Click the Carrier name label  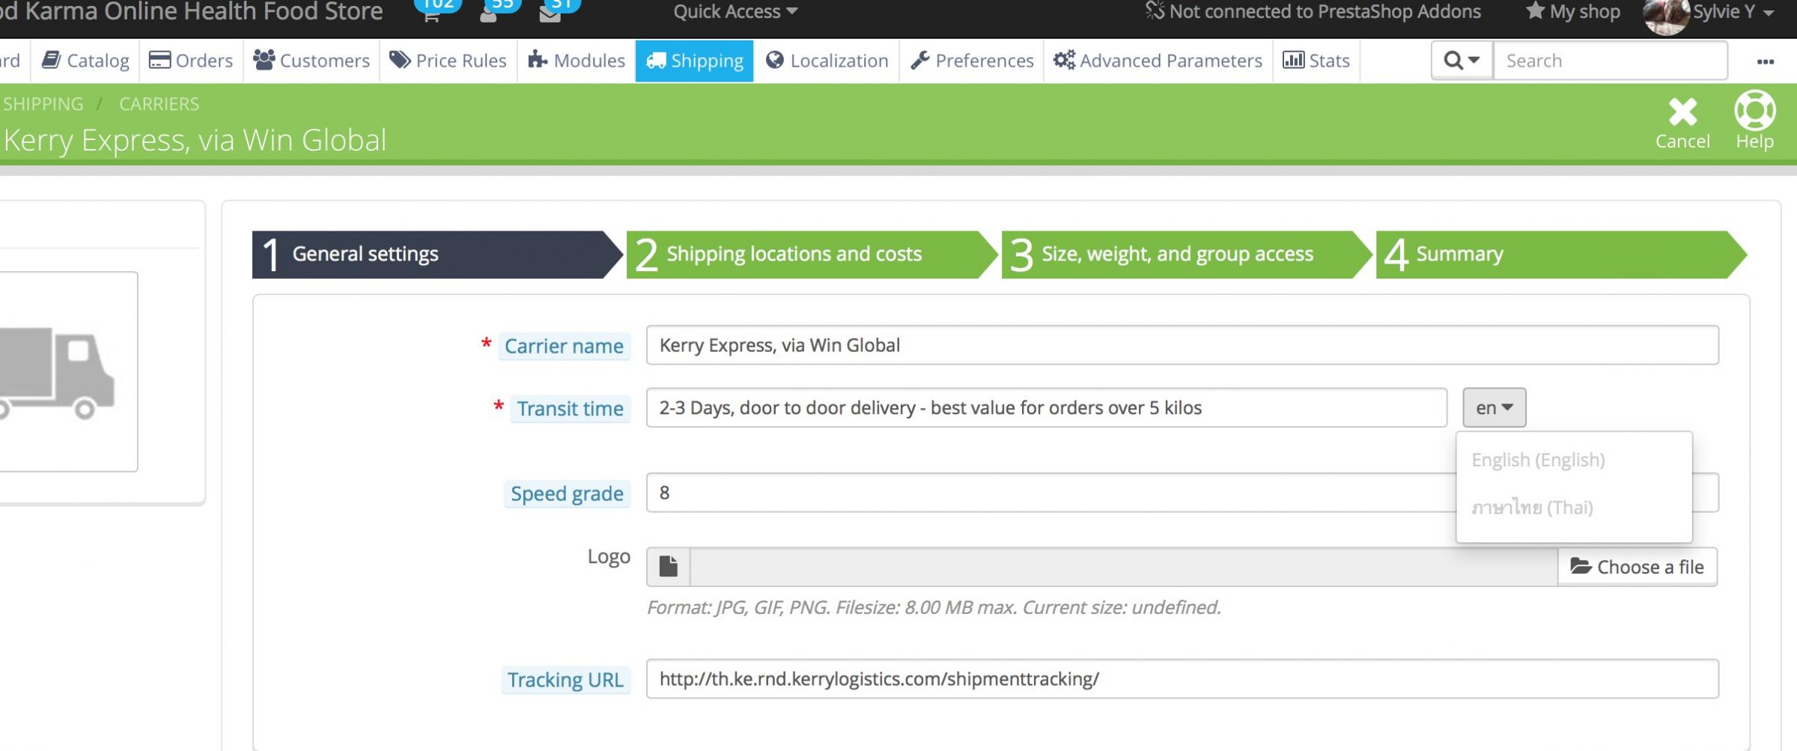point(564,346)
